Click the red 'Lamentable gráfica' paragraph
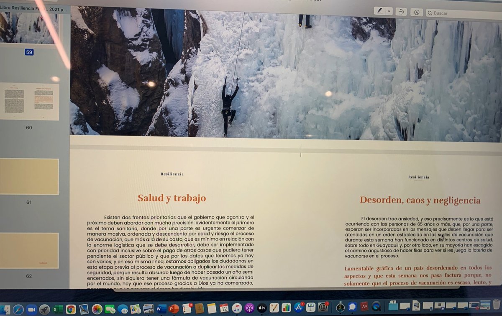Viewport: 502px width, 316px height. pos(418,275)
